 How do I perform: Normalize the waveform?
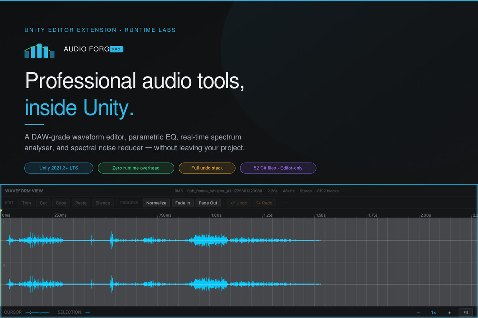pos(156,203)
